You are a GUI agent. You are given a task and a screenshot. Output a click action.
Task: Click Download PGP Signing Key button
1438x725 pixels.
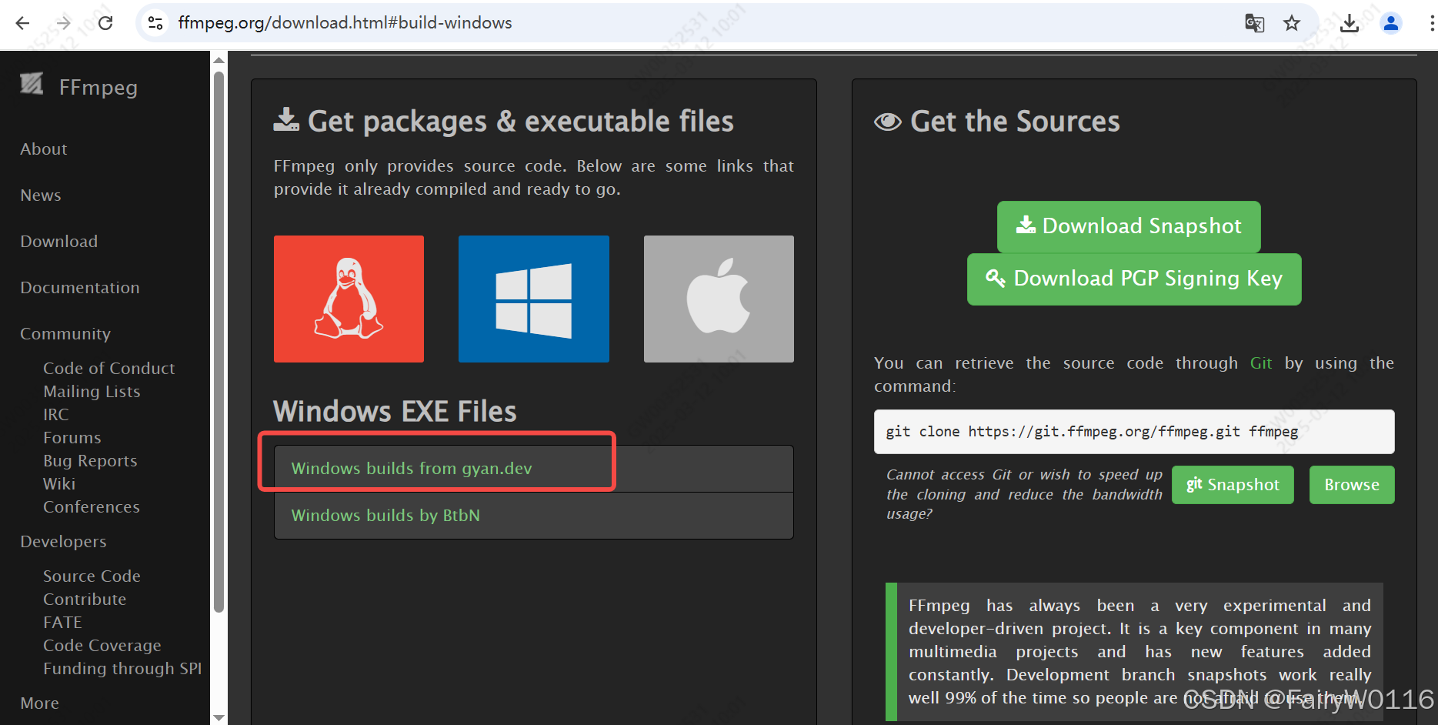click(1134, 279)
